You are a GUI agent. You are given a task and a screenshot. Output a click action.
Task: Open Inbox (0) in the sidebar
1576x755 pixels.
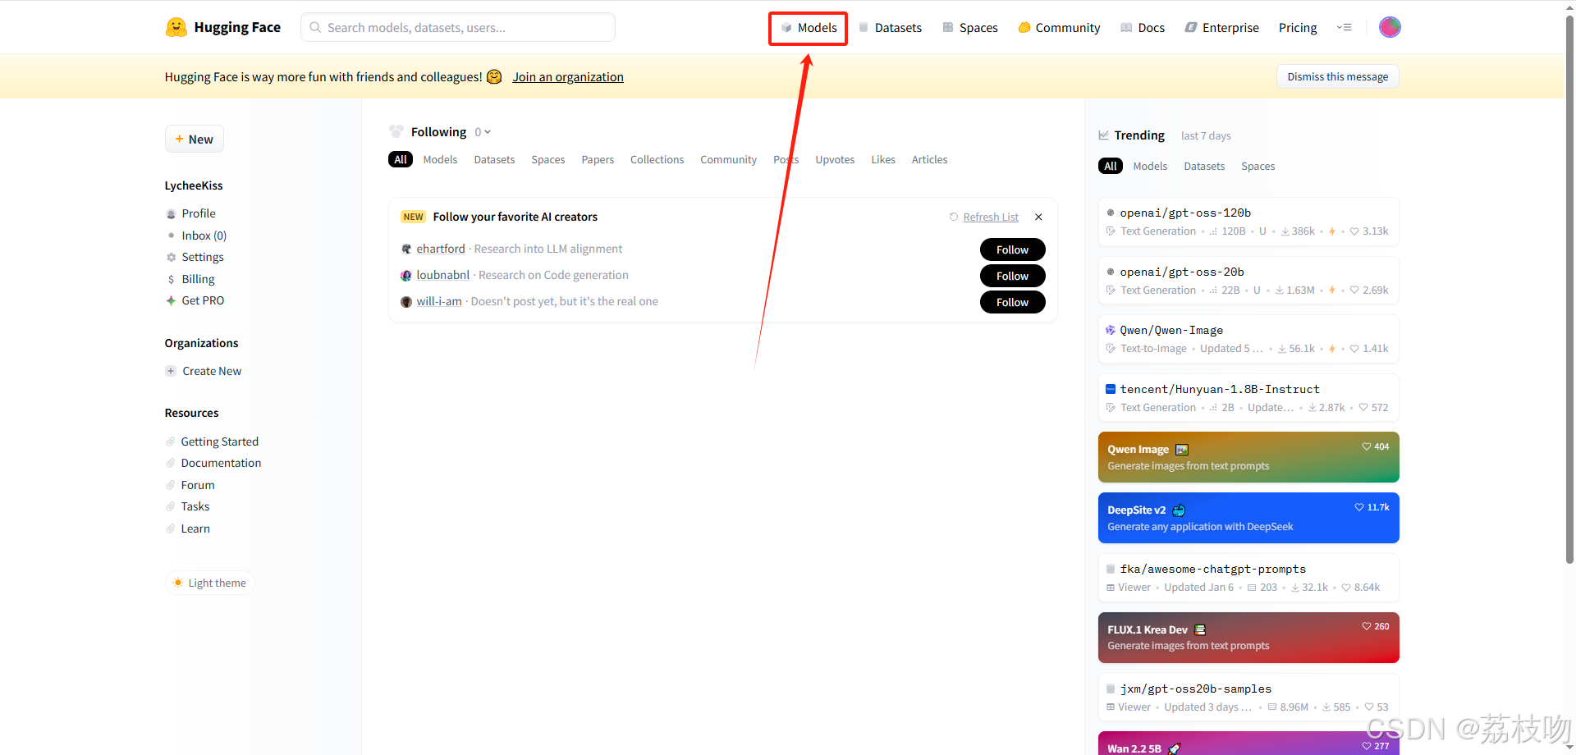204,236
